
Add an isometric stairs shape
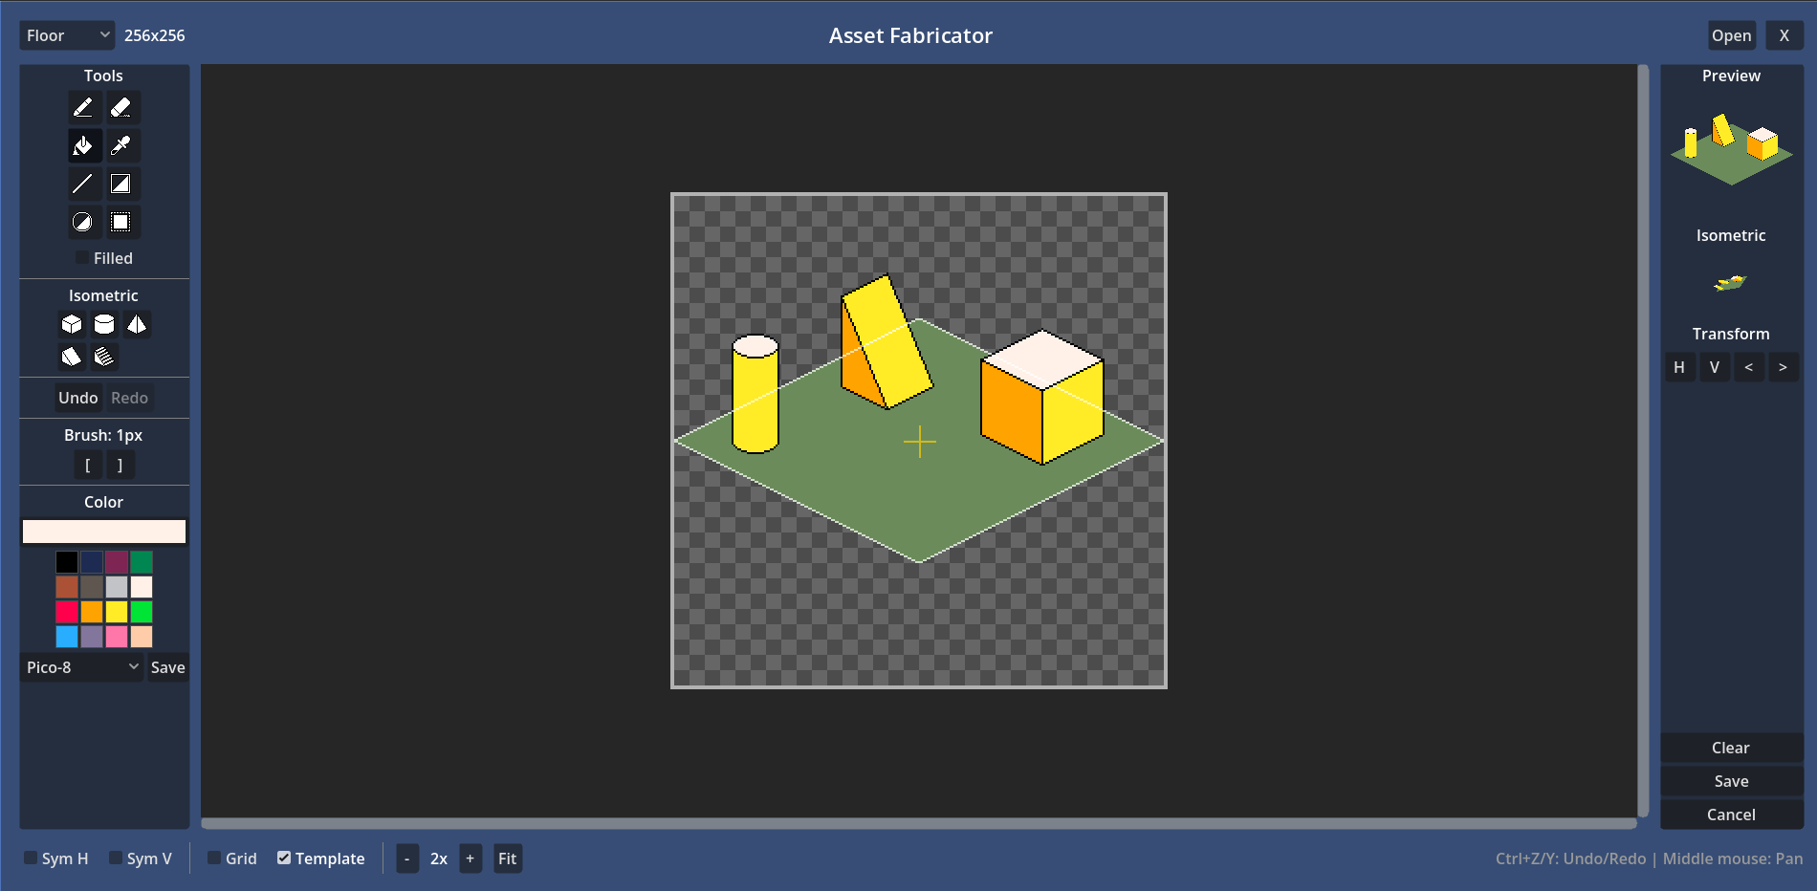(103, 357)
